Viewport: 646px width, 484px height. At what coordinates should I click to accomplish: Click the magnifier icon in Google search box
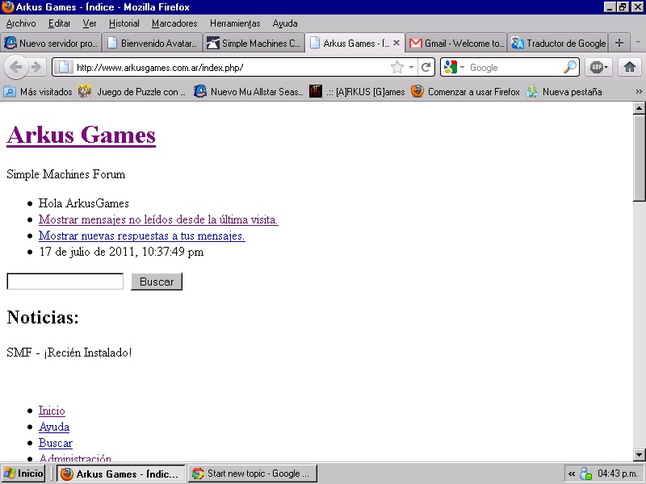pos(570,67)
